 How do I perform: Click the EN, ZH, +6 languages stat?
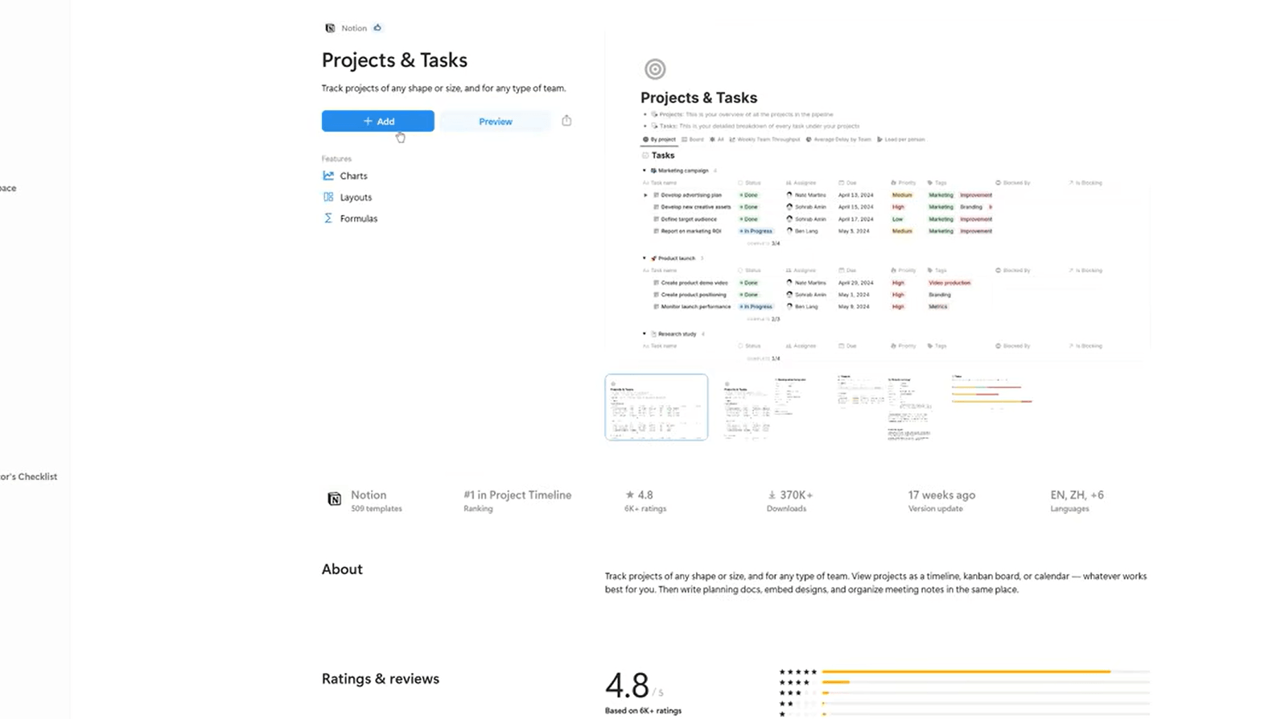coord(1077,495)
